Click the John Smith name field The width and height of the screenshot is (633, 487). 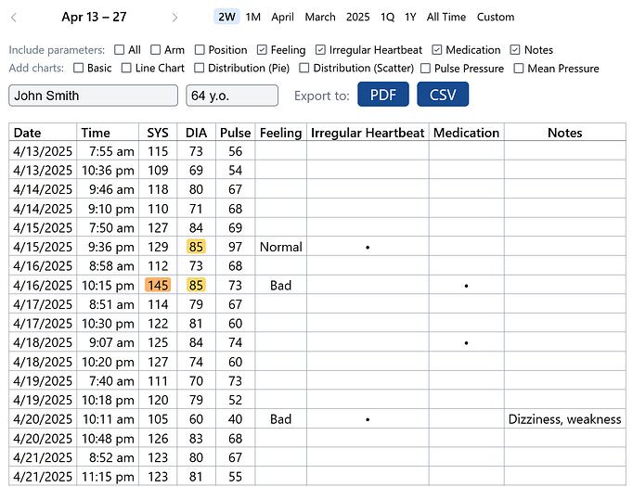93,96
